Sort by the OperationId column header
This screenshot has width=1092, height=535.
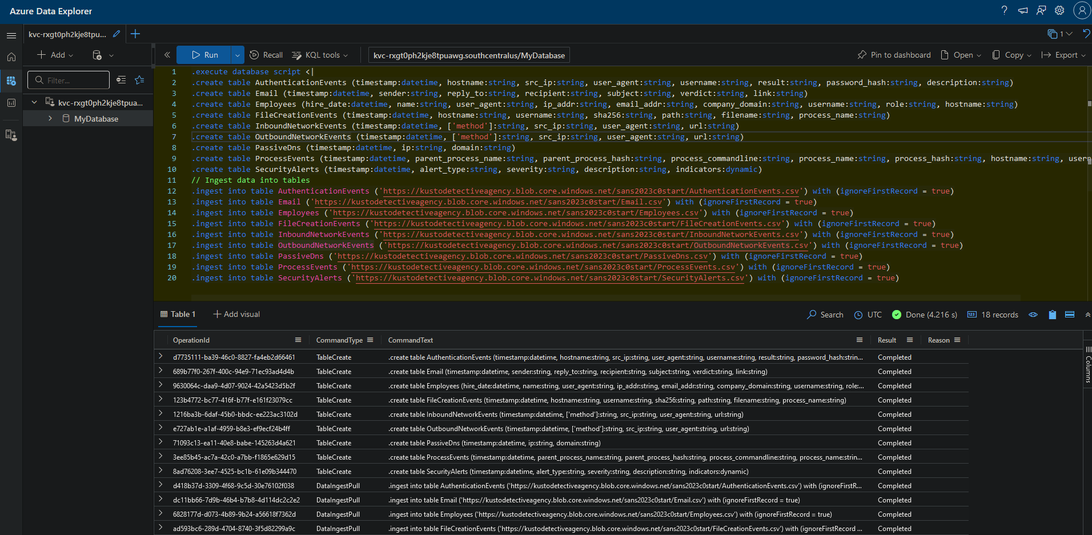pos(191,340)
